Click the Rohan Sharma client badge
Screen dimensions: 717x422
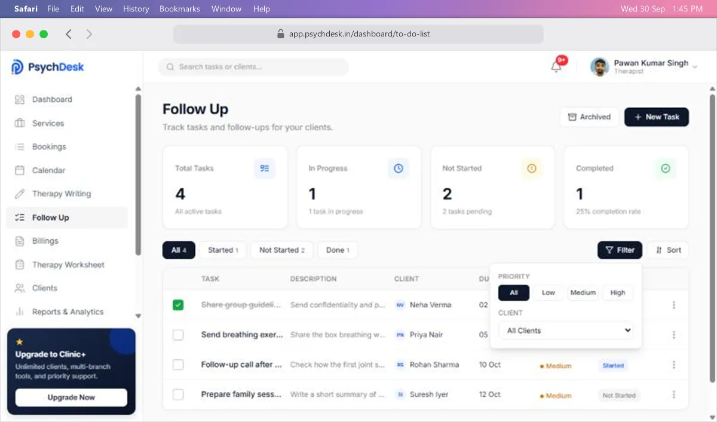[x=400, y=365]
